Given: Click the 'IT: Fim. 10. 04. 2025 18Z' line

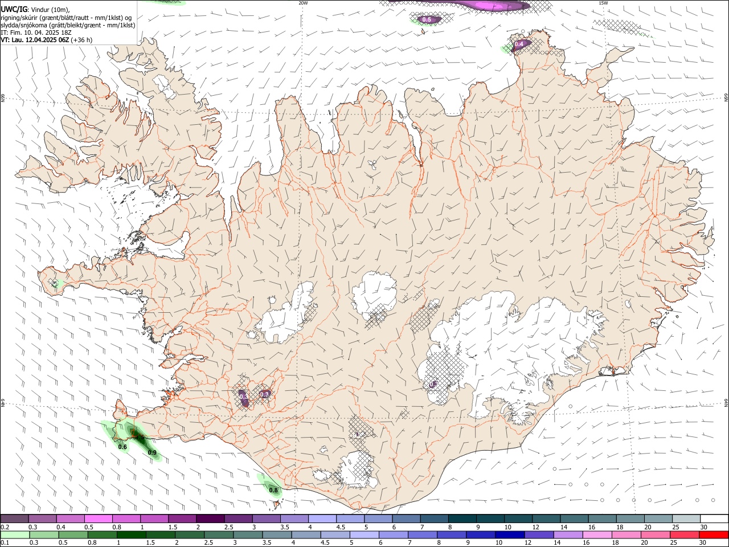Looking at the screenshot, I should (x=36, y=32).
